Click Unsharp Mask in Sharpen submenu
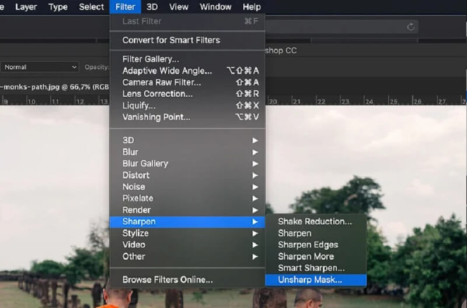 [310, 280]
